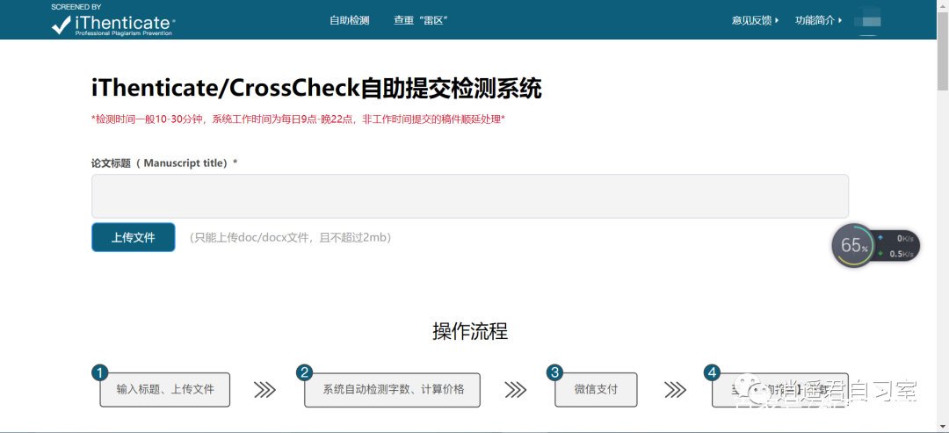The height and width of the screenshot is (433, 949).
Task: Click the iThenticate logo in the header
Action: [x=113, y=20]
